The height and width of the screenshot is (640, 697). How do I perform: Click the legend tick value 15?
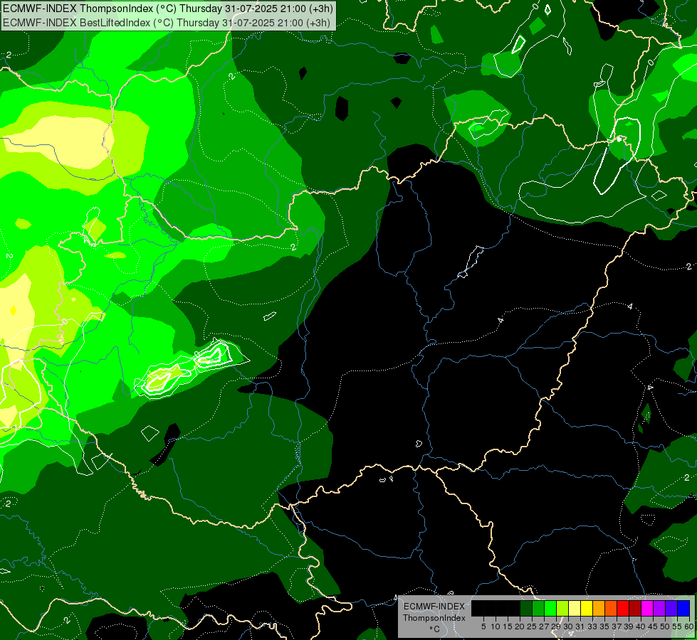508,626
